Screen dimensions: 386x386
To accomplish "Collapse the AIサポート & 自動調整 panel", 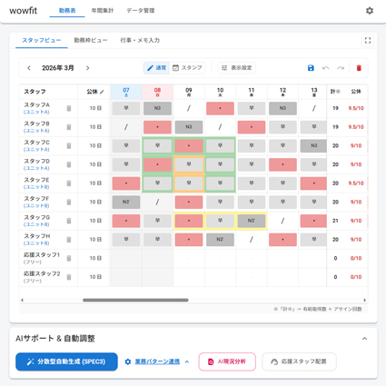I will coord(365,339).
